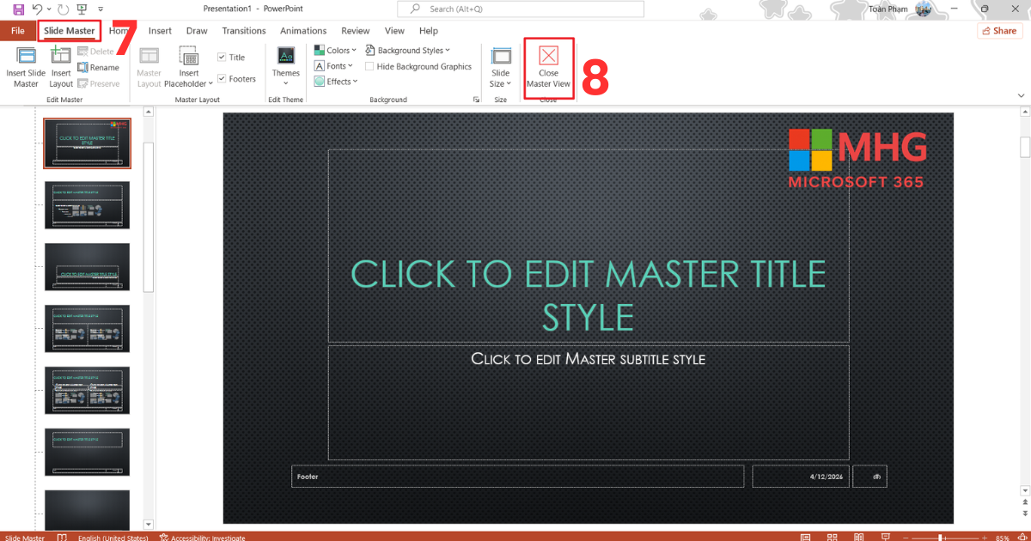The height and width of the screenshot is (541, 1031).
Task: Select the highlighted master slide thumbnail
Action: coord(87,143)
